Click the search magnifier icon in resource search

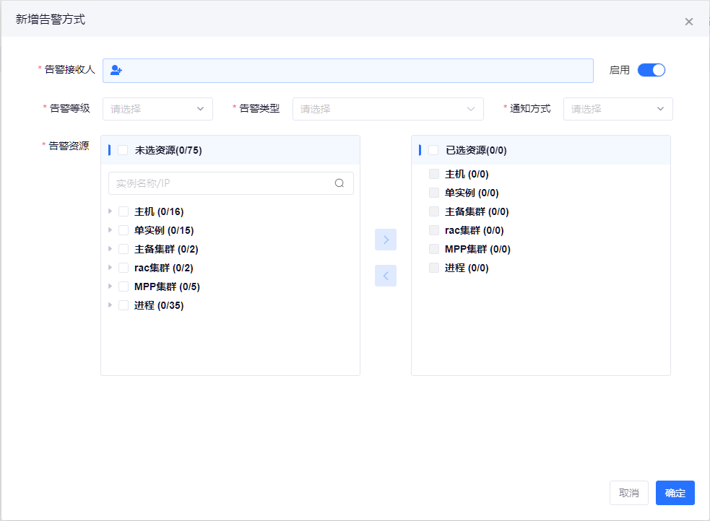339,183
